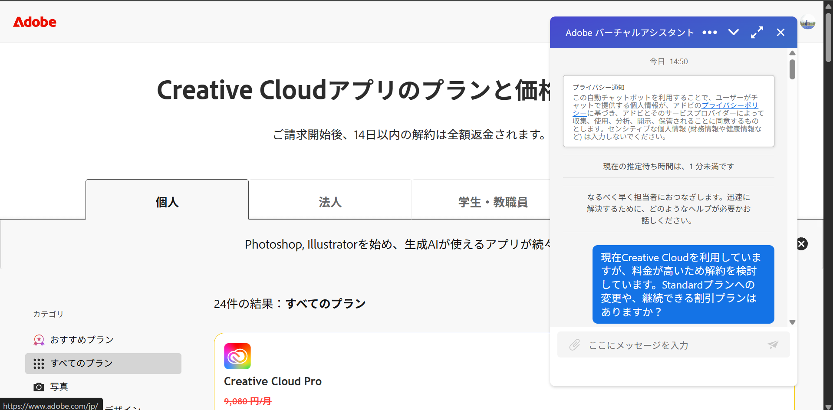Click the Adobe バーチャルアシスタント chat title
This screenshot has width=833, height=410.
630,33
